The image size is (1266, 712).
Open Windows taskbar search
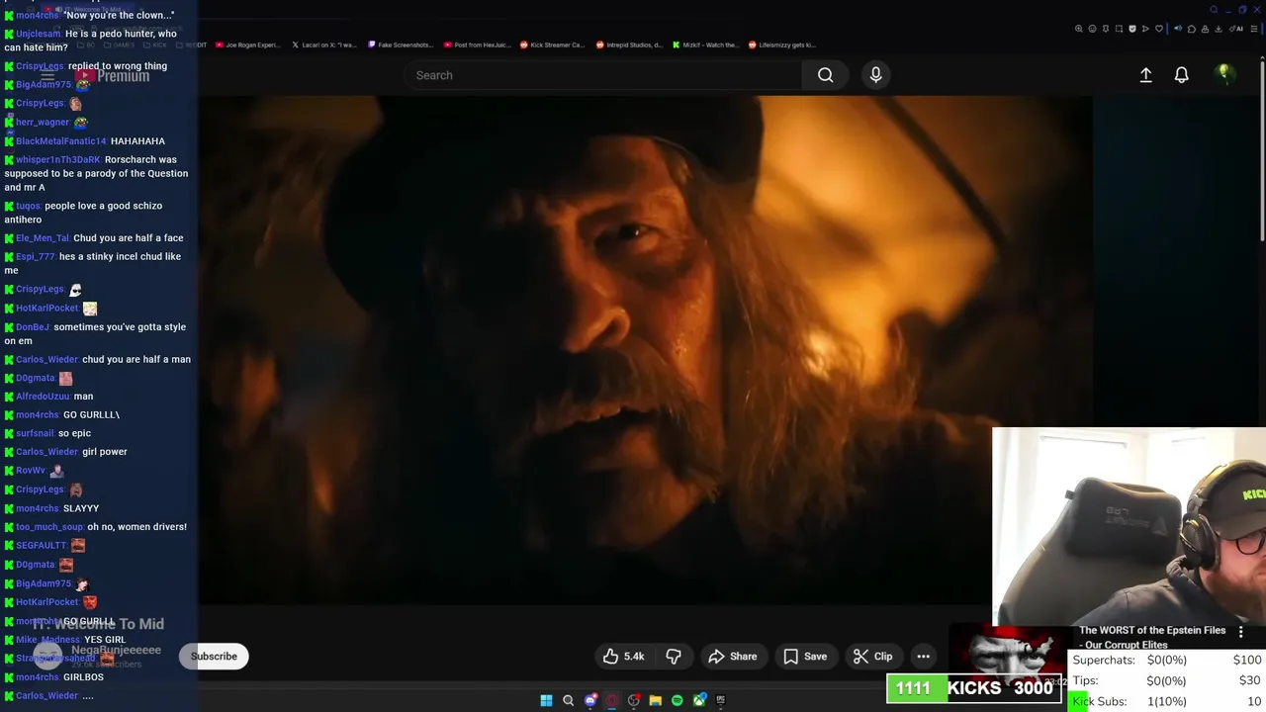pyautogui.click(x=568, y=700)
